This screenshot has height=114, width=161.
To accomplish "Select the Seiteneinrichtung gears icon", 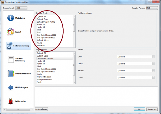I will pos(10,46).
